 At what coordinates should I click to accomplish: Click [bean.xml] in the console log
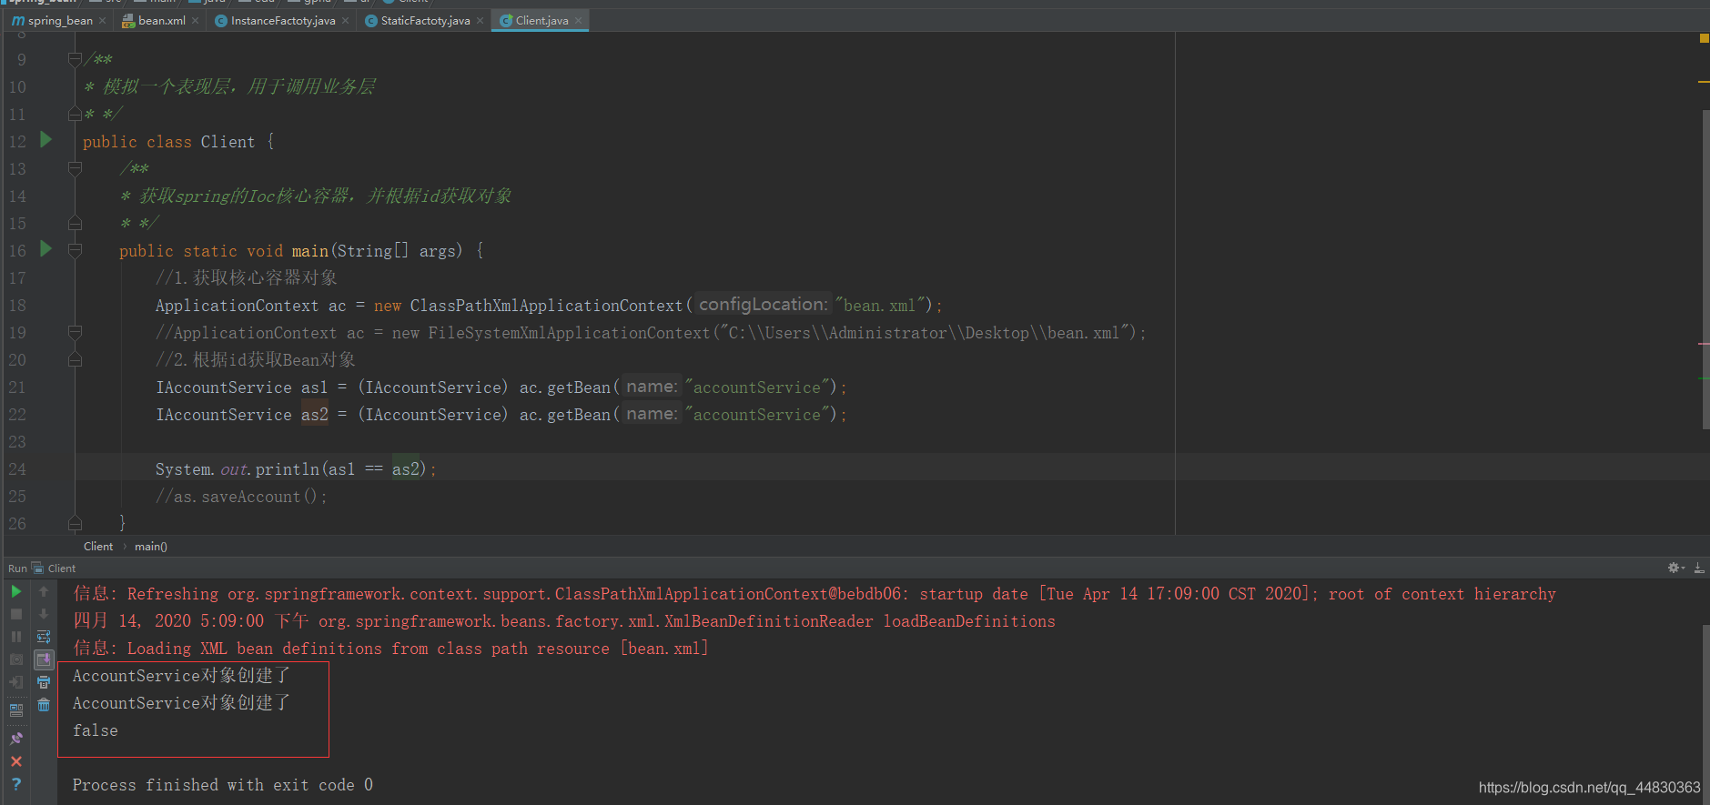point(664,649)
